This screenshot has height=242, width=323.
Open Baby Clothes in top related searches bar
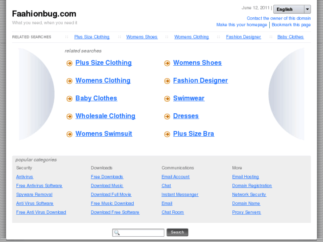pyautogui.click(x=291, y=37)
